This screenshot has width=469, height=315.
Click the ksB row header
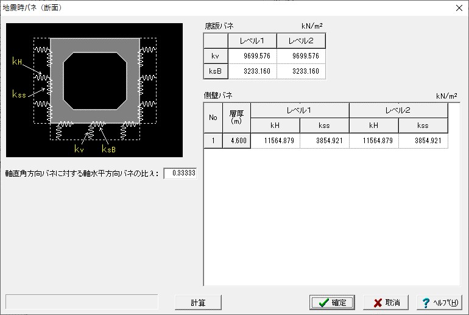(x=216, y=71)
